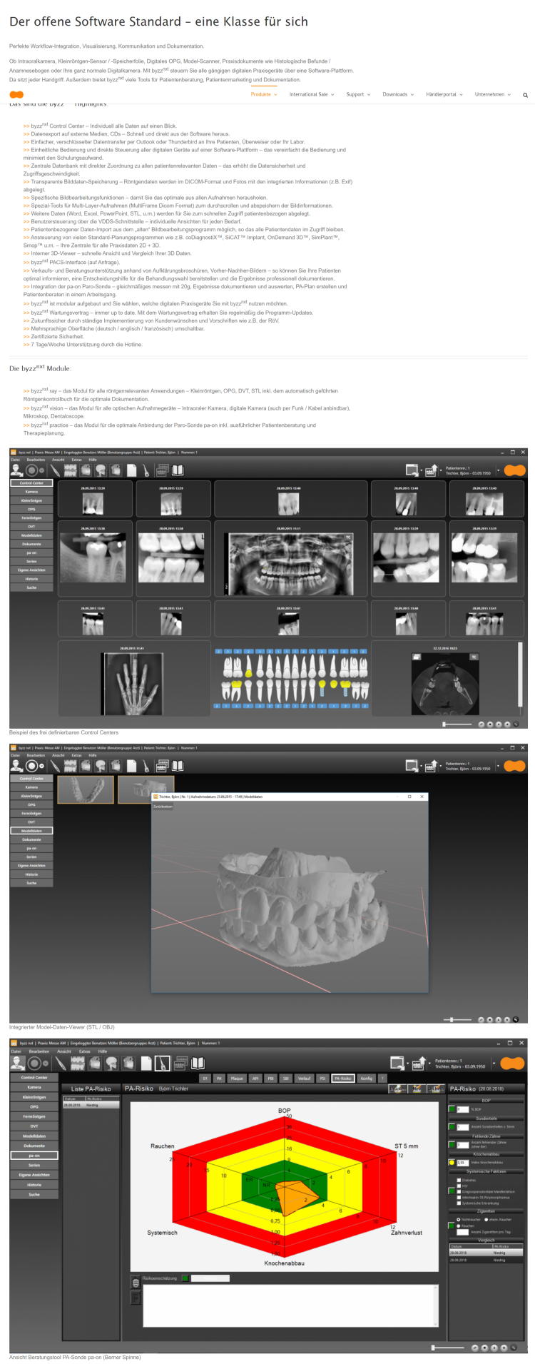The height and width of the screenshot is (1364, 535).
Task: Tick the Systemische Erkrankung checkbox
Action: coord(459,1203)
